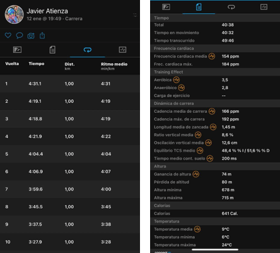The image size is (280, 253).
Task: Add a photo using the camera icon
Action: click(31, 36)
